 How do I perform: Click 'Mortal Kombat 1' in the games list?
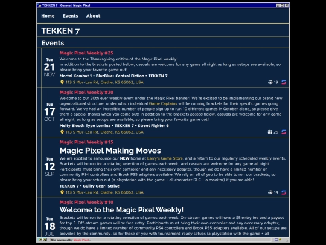tap(75, 76)
